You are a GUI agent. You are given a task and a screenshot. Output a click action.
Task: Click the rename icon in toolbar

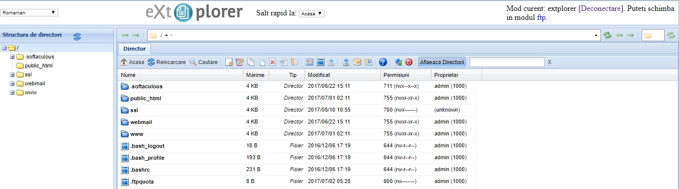(x=283, y=62)
